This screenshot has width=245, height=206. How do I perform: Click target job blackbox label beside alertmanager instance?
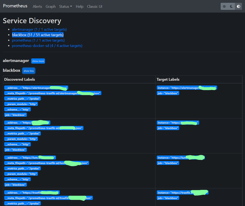[168, 93]
